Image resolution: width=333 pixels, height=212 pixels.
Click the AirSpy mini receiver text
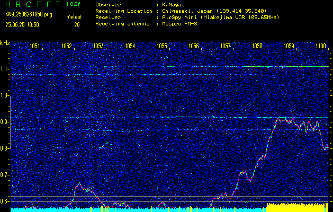coord(220,17)
